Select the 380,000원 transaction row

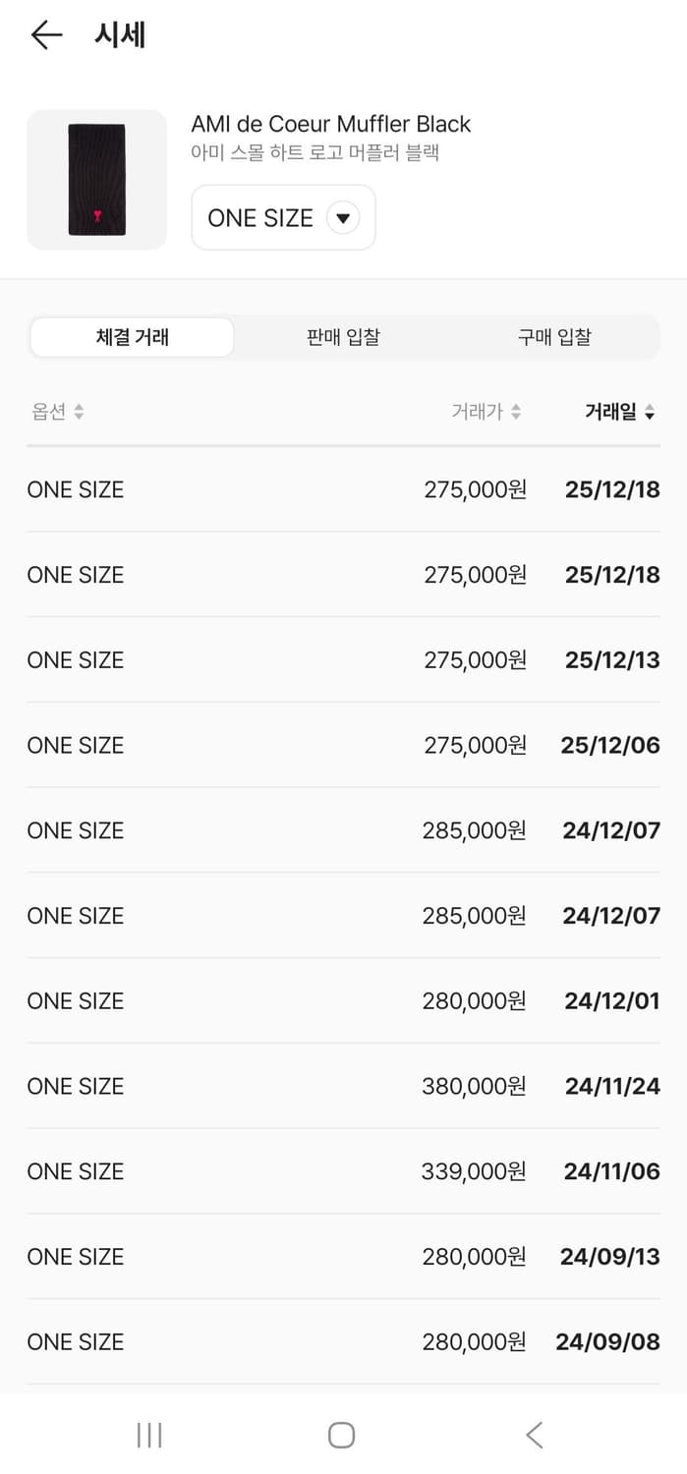pos(343,1086)
